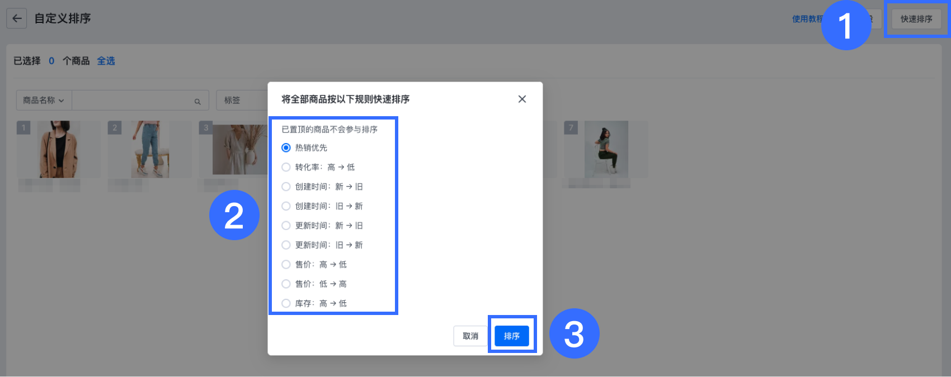
Task: Open the 使用教程 link
Action: (x=808, y=19)
